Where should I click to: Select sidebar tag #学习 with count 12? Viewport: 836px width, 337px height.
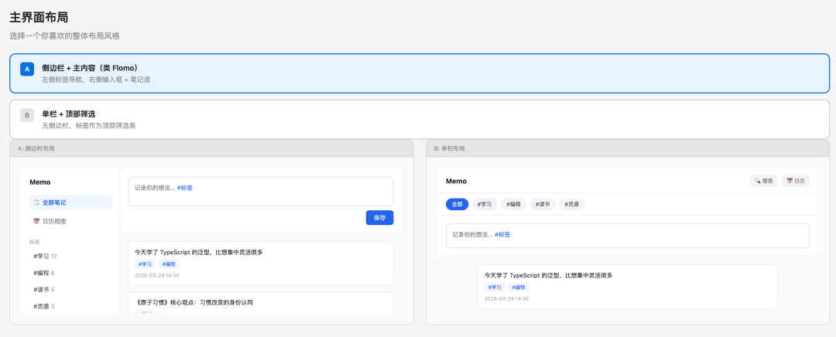pyautogui.click(x=45, y=256)
